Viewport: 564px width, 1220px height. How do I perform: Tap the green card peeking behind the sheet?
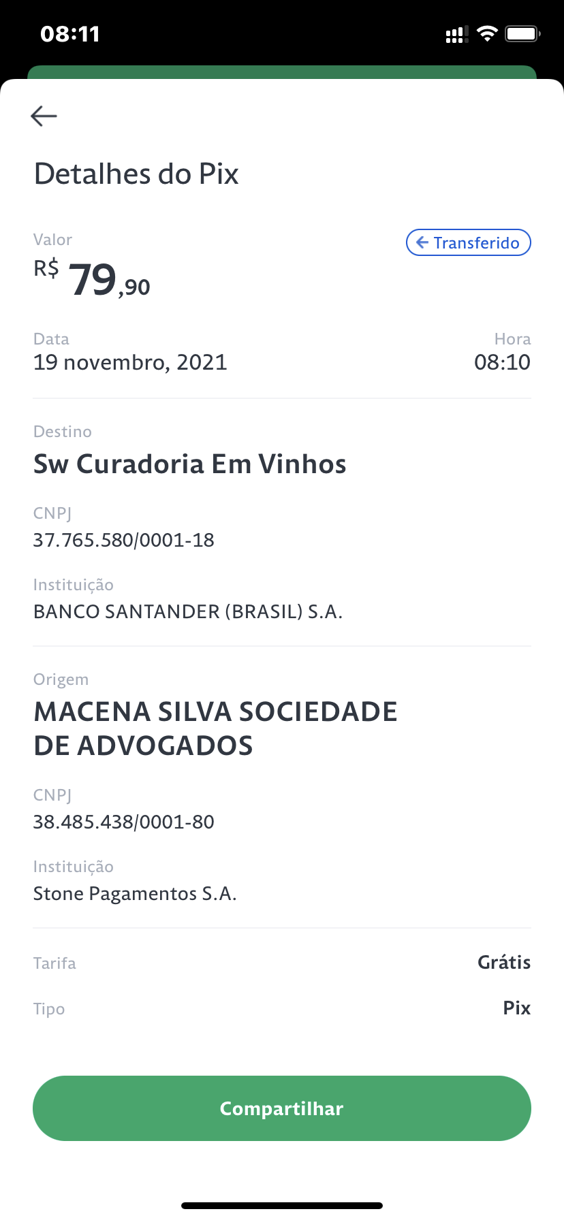(x=282, y=71)
